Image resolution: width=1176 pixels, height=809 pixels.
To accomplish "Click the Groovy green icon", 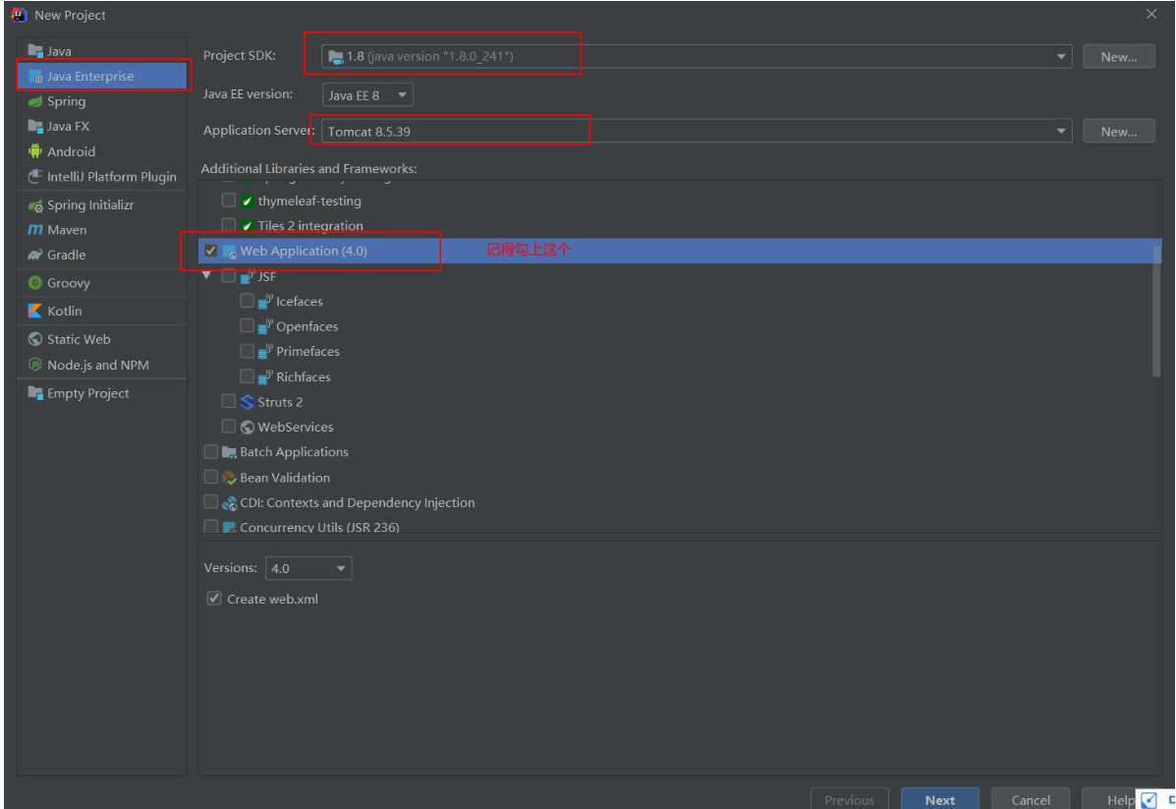I will pos(35,283).
